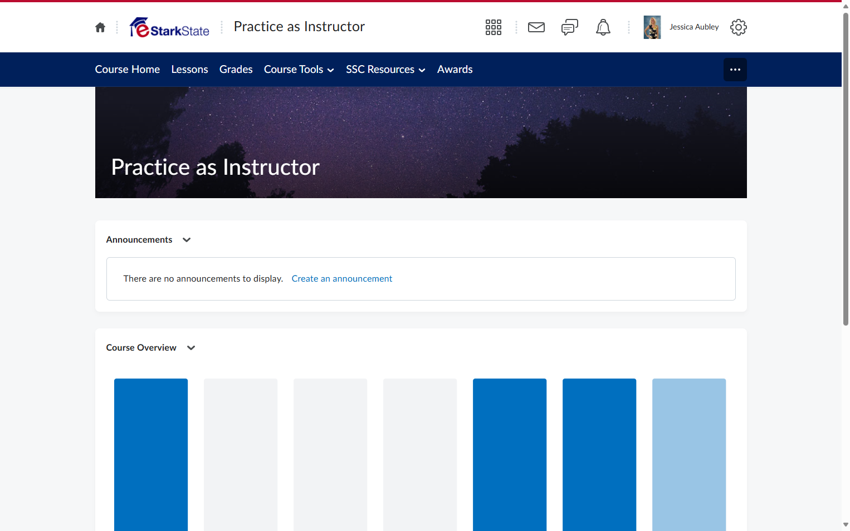850x531 pixels.
Task: Open the Announcements widget actions chevron
Action: point(187,240)
